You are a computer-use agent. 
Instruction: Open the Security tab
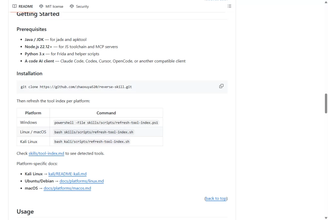(79, 6)
